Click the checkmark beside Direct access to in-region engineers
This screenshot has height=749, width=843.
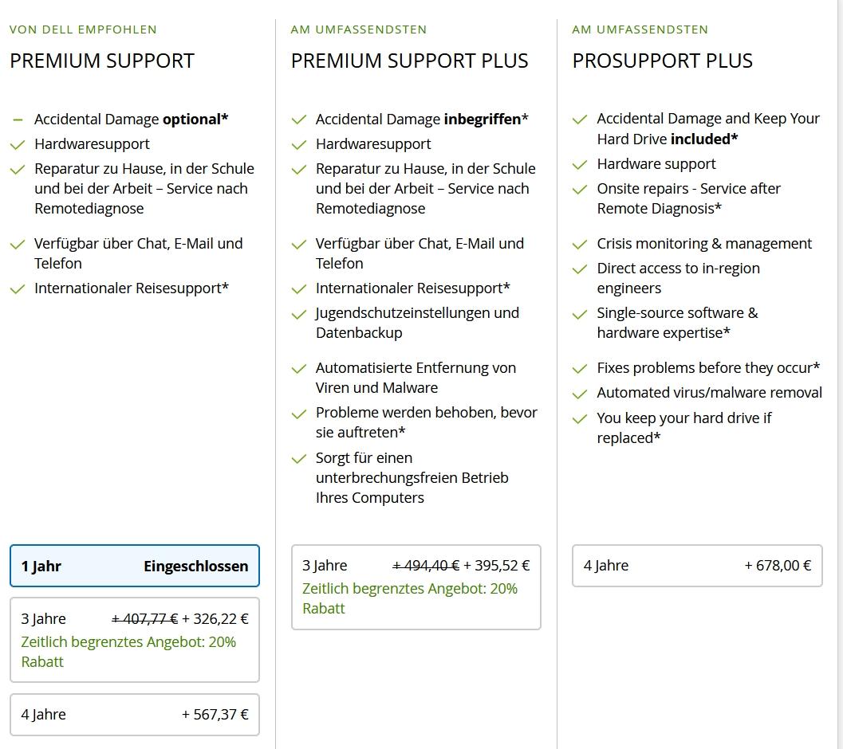click(x=580, y=269)
